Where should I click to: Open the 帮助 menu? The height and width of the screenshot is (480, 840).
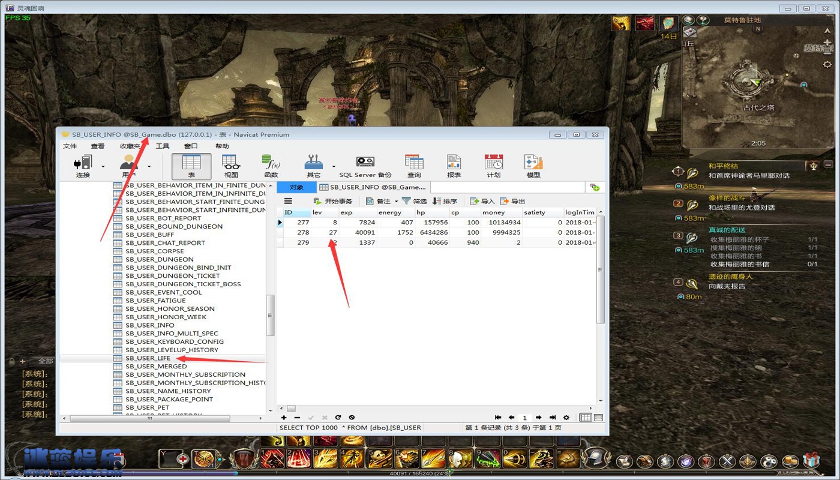222,146
